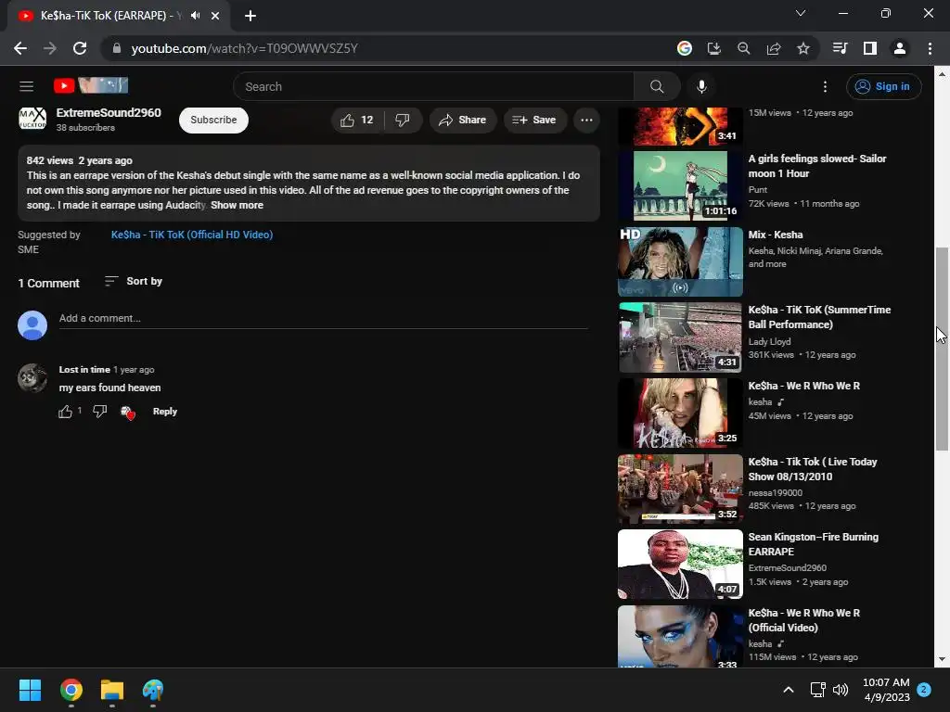Open clock showing 10:07 AM
Screen dimensions: 950x712
[x=886, y=690]
